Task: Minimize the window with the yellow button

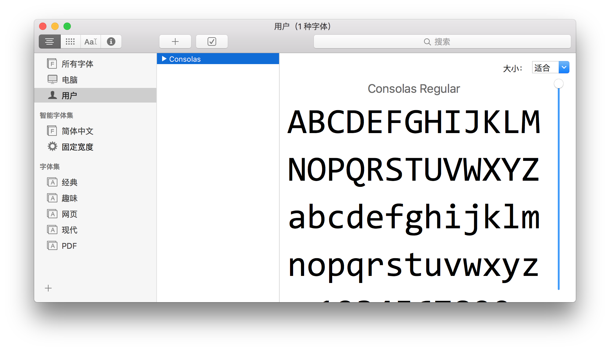Action: tap(55, 26)
